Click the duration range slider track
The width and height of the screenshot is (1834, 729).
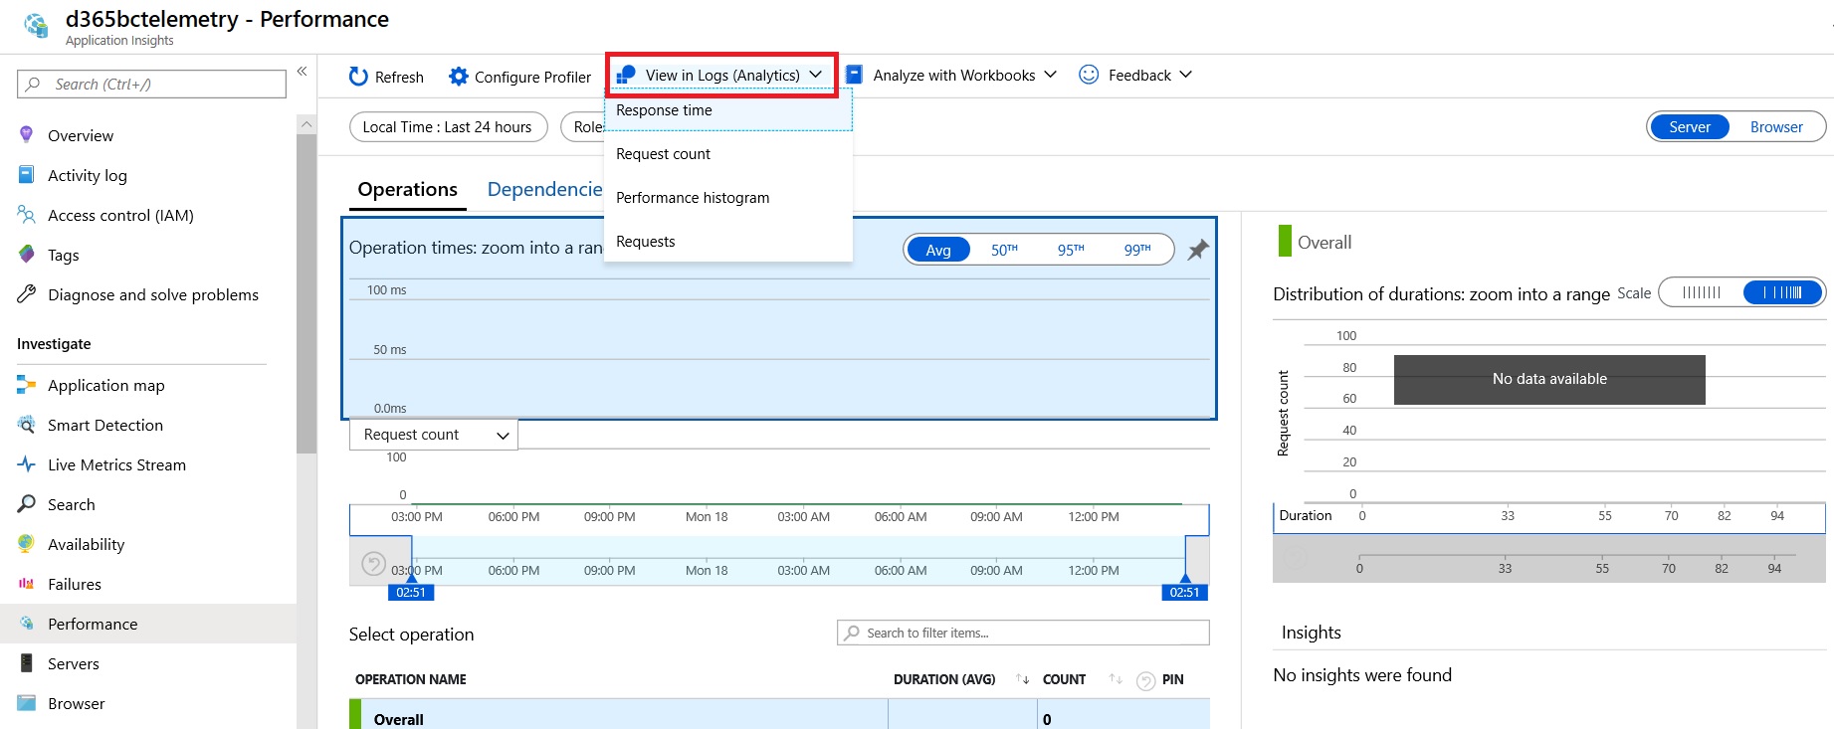1576,555
